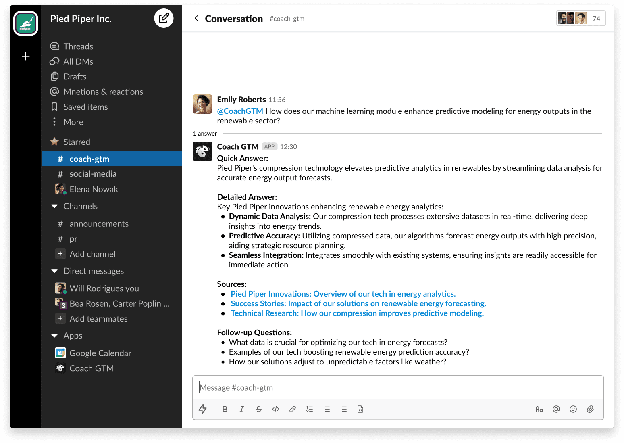Open Bea Rosen, Carter Poplin group DM
The image size is (624, 443).
[112, 303]
